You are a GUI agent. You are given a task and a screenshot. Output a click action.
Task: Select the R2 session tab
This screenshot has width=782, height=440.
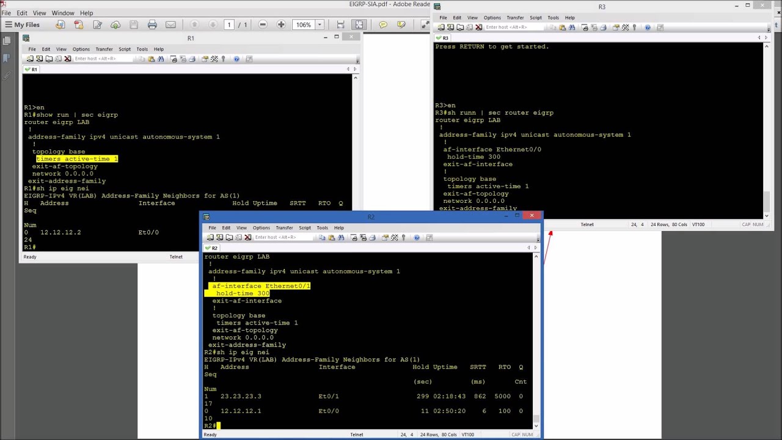(212, 248)
